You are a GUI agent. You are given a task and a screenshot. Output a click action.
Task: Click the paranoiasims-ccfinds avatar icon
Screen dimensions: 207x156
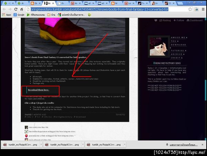pos(27,136)
